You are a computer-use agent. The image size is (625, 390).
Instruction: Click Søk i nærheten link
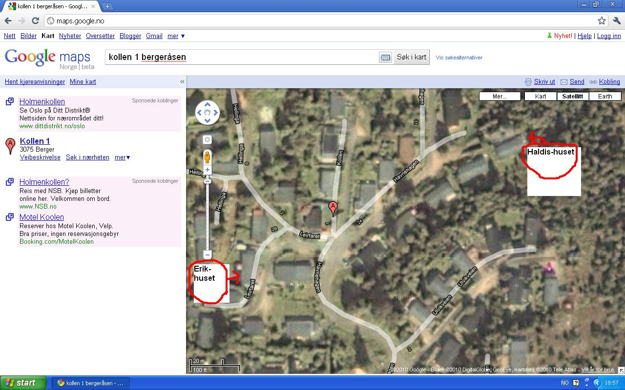[87, 157]
